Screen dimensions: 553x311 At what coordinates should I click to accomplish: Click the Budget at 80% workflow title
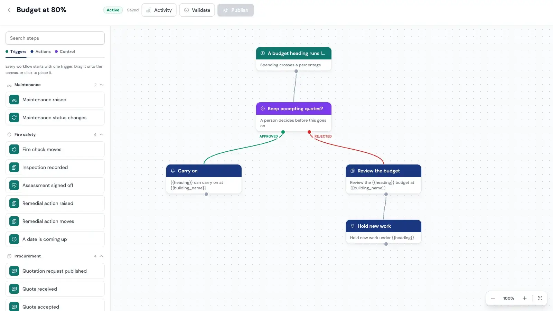point(41,10)
